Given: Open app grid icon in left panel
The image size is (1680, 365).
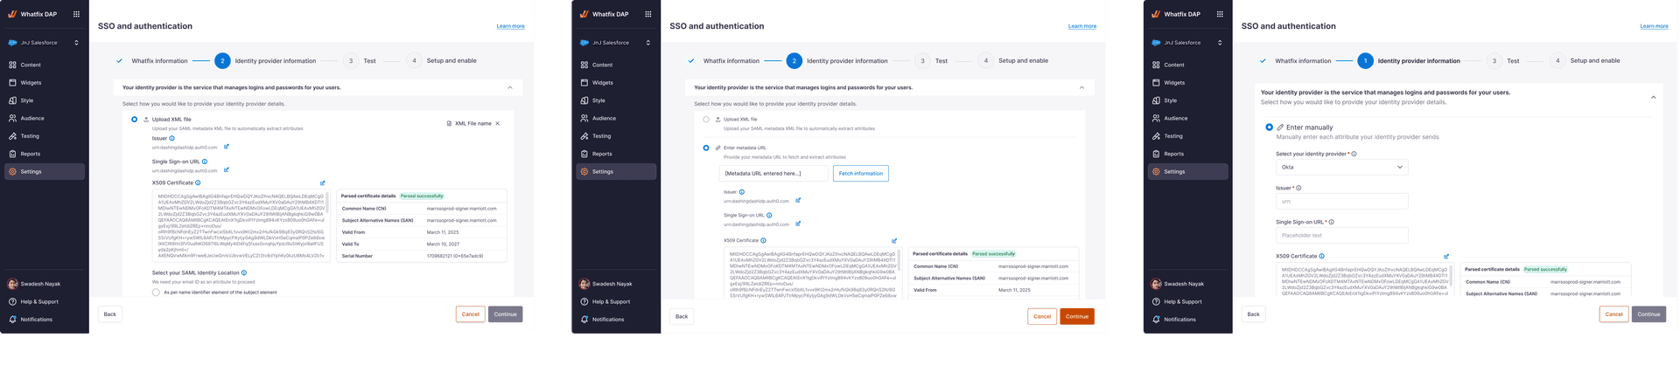Looking at the screenshot, I should pos(76,14).
